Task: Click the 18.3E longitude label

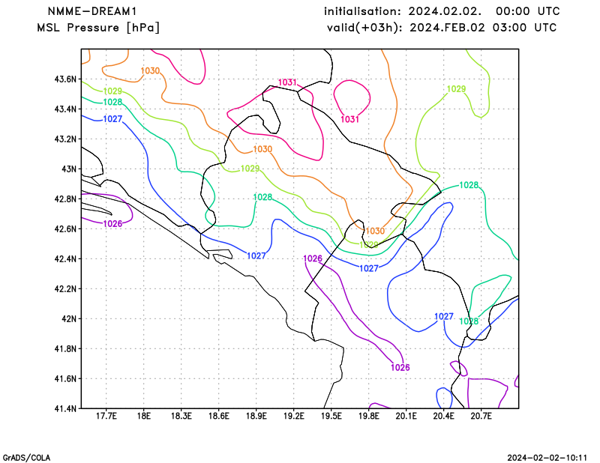Action: point(181,416)
